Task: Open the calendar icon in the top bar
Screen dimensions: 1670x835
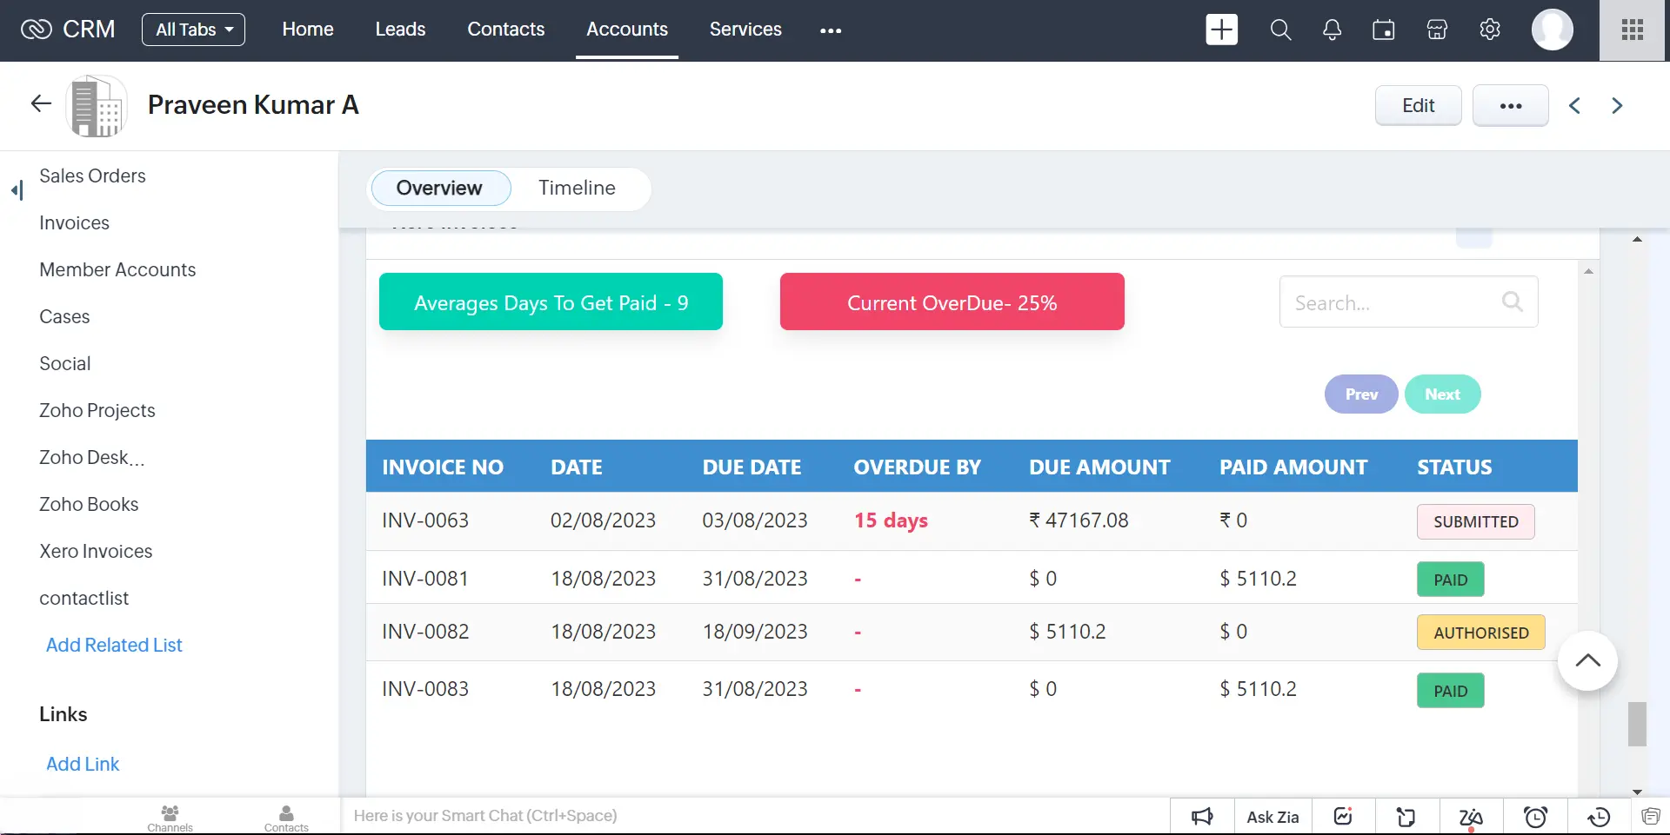Action: [1382, 29]
